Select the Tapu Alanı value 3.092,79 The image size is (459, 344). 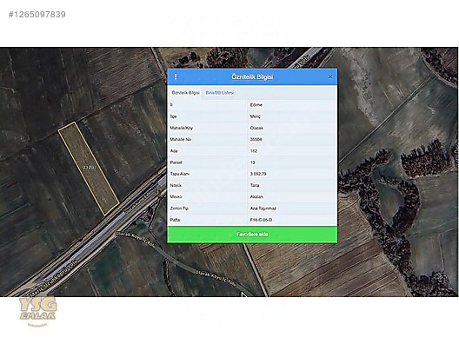coord(258,174)
